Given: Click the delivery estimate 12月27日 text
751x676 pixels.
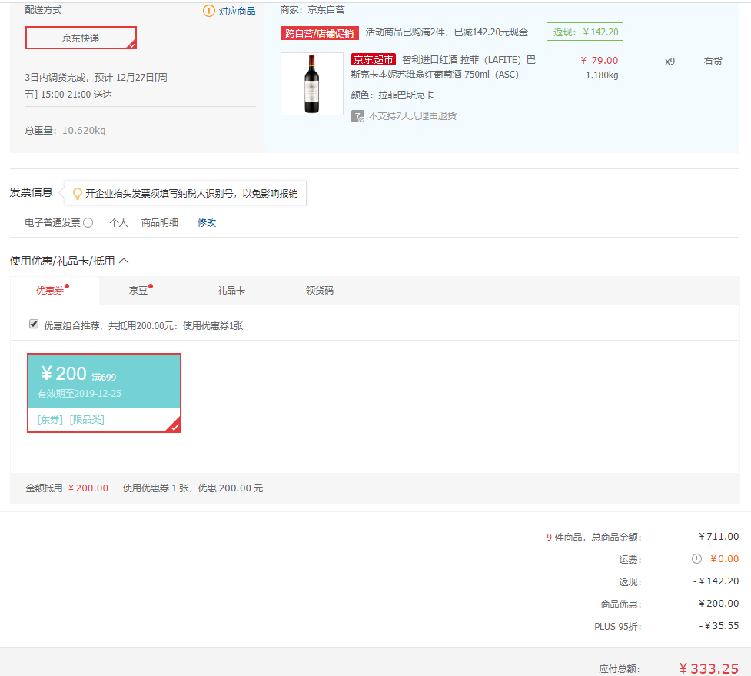Looking at the screenshot, I should point(96,86).
